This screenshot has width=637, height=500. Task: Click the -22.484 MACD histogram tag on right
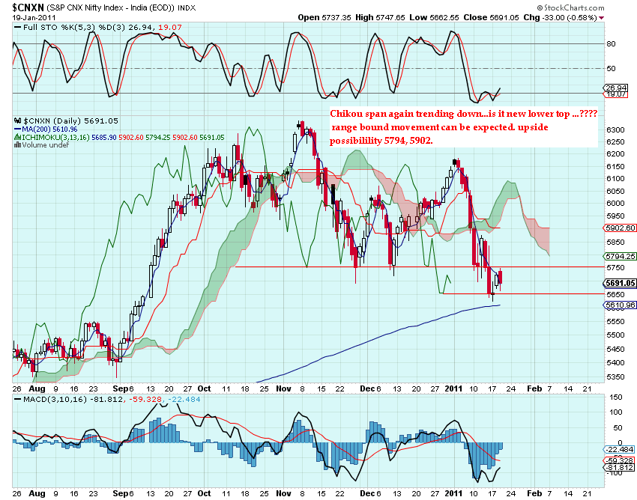click(620, 450)
